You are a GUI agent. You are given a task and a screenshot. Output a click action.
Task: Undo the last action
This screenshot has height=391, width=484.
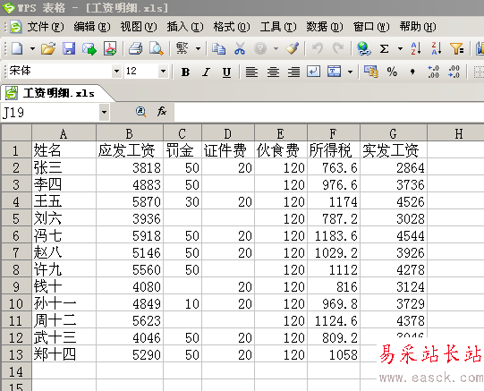coord(318,48)
